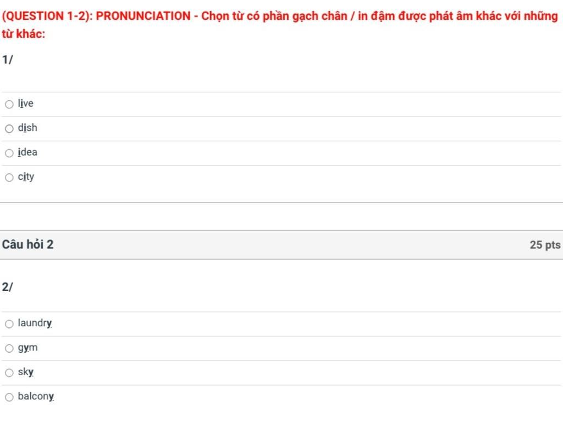Screen dimensions: 563x422
Task: Click the "city" answer label
Action: point(26,177)
